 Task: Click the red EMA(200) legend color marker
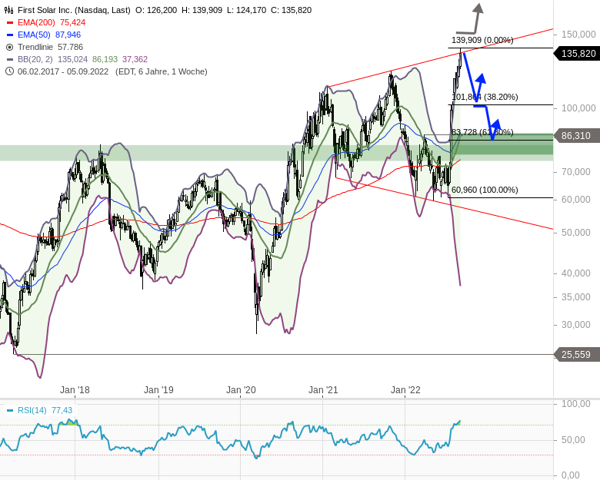10,22
